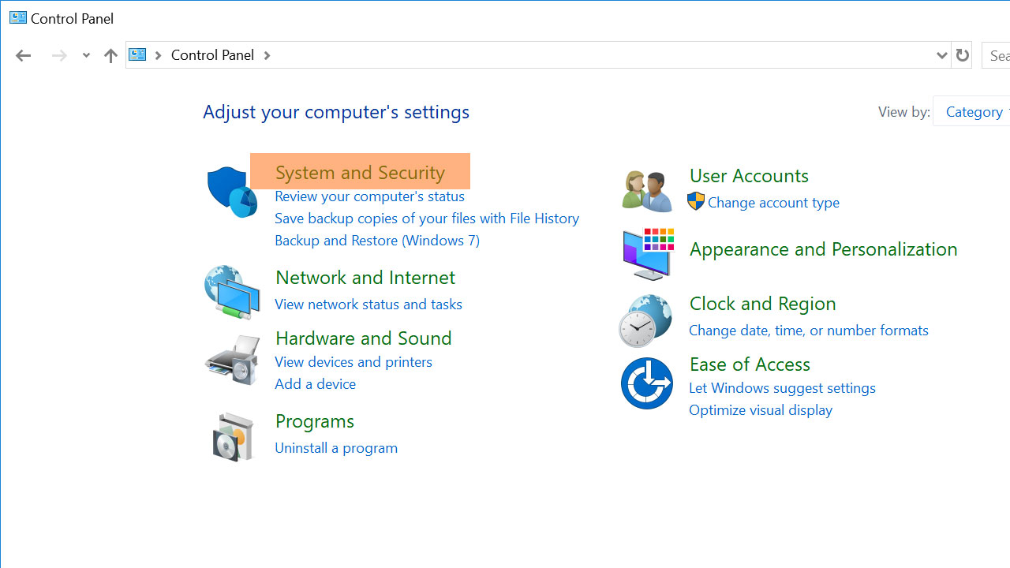
Task: Select Change account type link
Action: 773,203
